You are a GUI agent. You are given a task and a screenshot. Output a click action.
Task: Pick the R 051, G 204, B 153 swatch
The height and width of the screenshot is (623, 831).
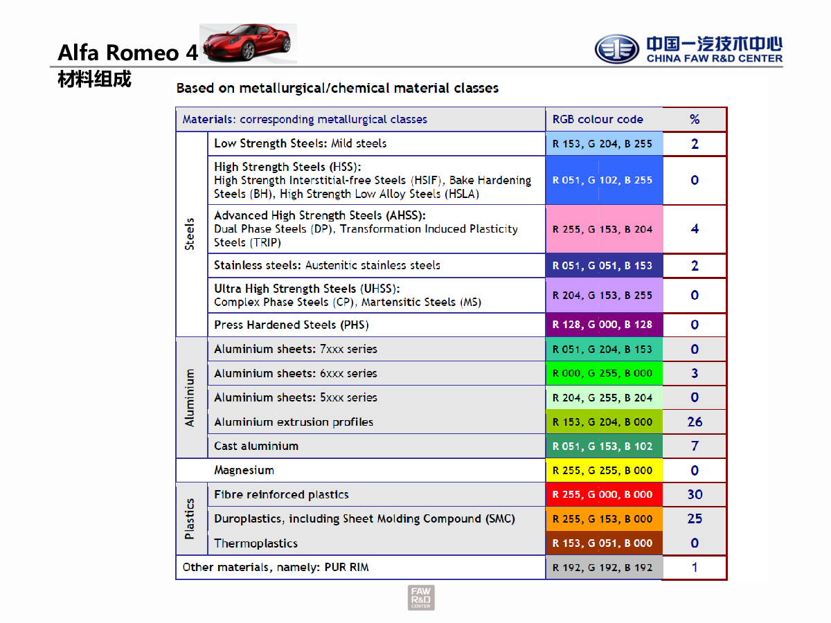(604, 349)
